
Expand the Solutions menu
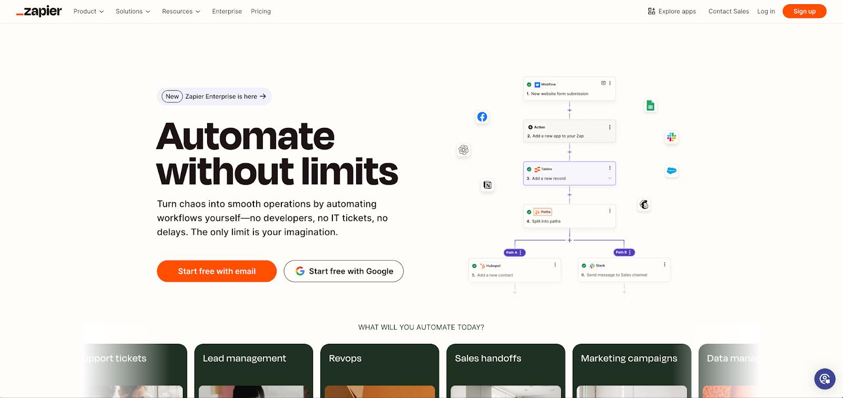133,11
